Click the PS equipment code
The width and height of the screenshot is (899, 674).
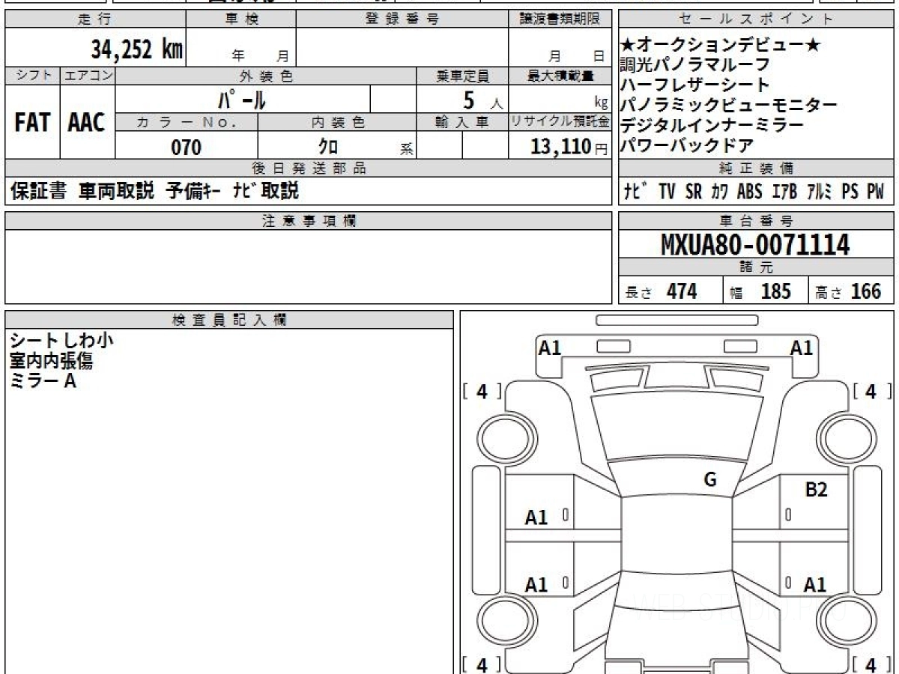point(850,192)
